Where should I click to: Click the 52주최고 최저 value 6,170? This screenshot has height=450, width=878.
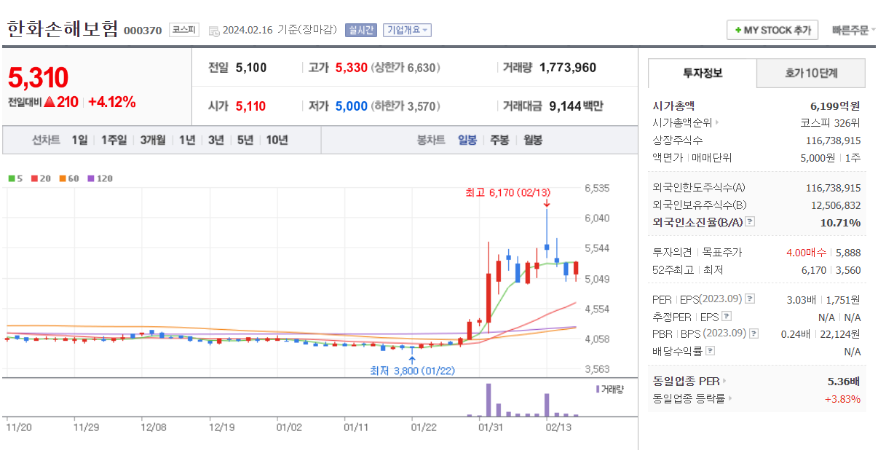click(813, 269)
